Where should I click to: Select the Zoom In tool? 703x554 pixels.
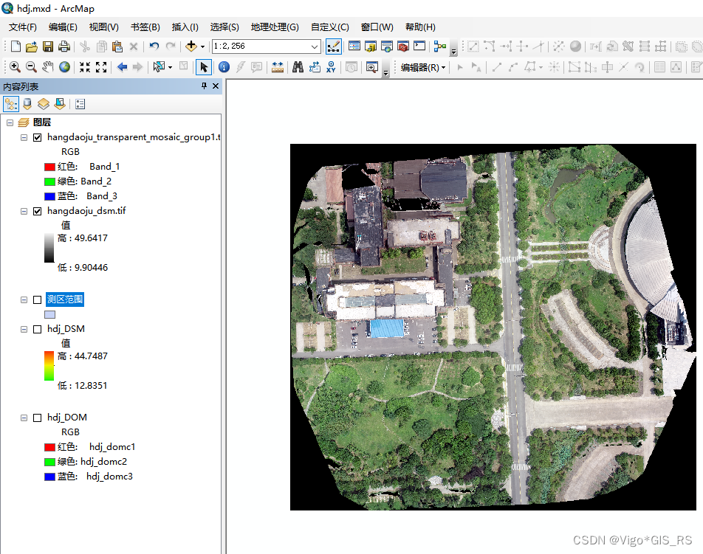point(15,67)
